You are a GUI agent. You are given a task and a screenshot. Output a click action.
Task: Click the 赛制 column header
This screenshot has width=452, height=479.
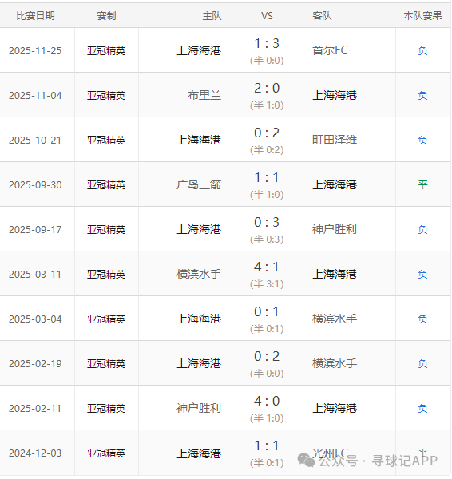click(x=106, y=16)
